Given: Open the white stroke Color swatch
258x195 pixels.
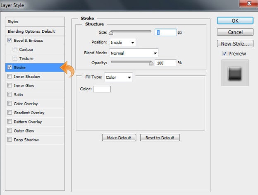Looking at the screenshot, I should coord(102,89).
